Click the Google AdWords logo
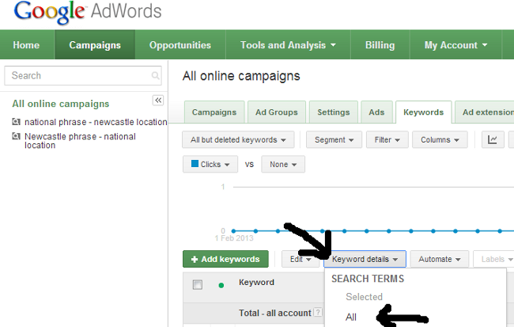 (88, 12)
